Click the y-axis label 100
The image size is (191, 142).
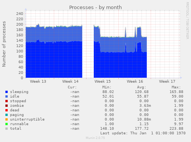click(20, 51)
